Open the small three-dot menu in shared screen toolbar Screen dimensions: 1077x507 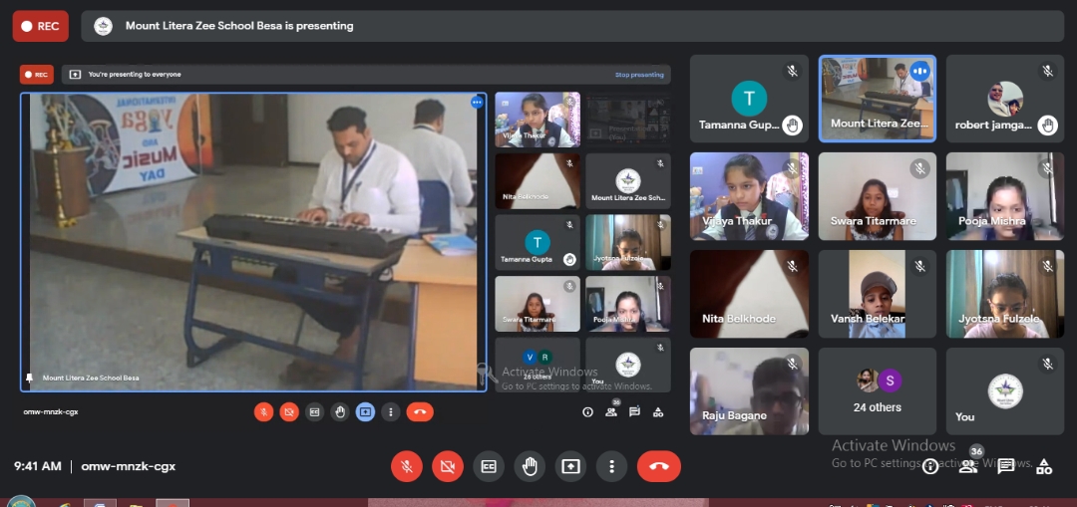click(x=390, y=412)
